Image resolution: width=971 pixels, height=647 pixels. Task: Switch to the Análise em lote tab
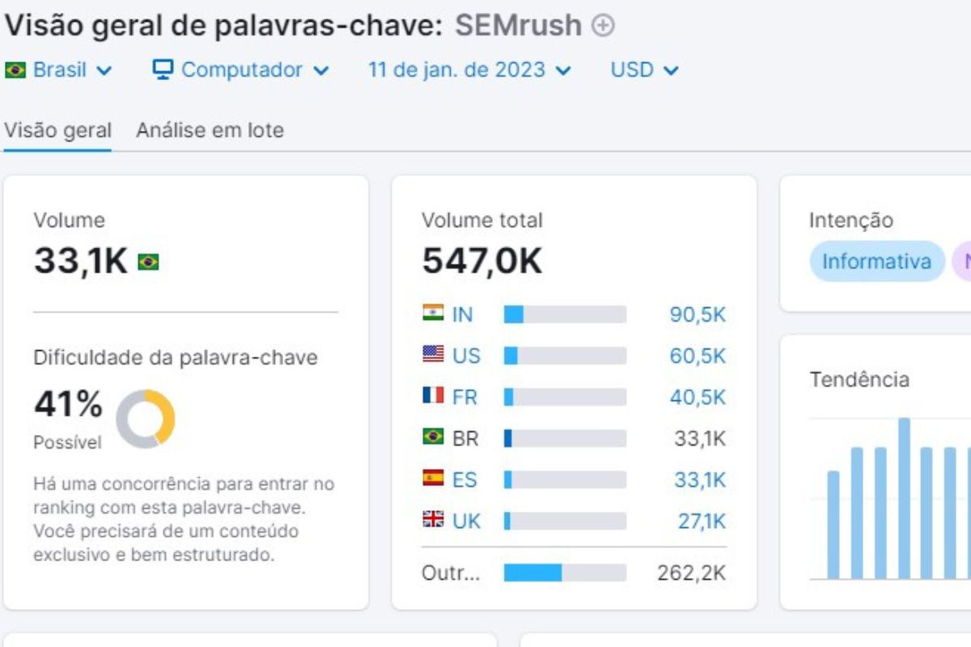[209, 129]
